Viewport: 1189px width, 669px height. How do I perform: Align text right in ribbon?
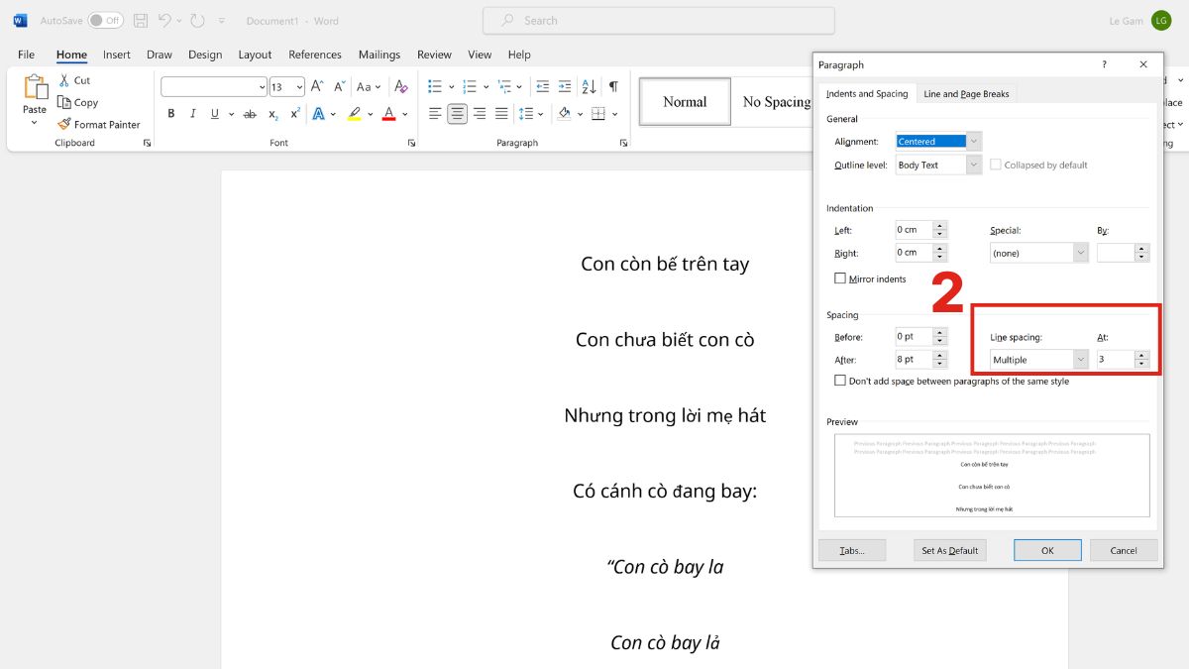480,114
